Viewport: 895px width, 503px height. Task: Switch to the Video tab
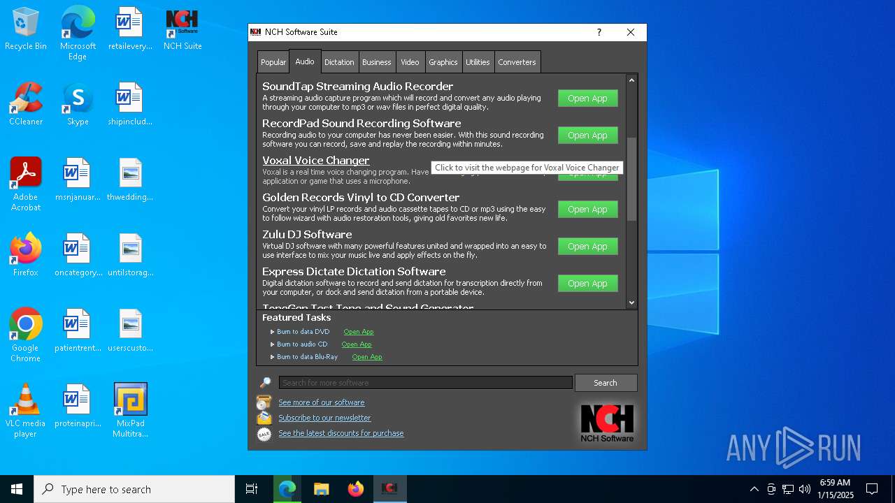410,62
